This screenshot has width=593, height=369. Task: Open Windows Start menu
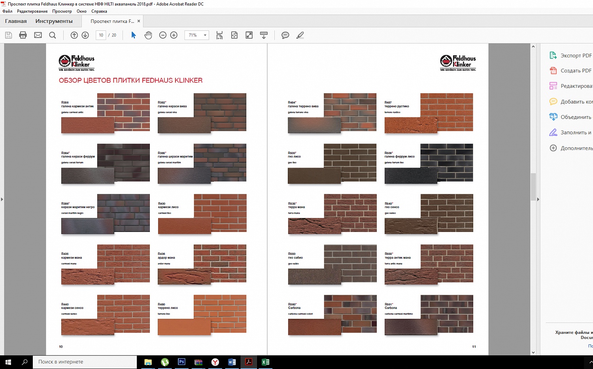click(x=8, y=362)
